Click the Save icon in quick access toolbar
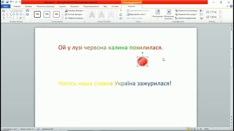This screenshot has height=131, width=234. tap(7, 2)
